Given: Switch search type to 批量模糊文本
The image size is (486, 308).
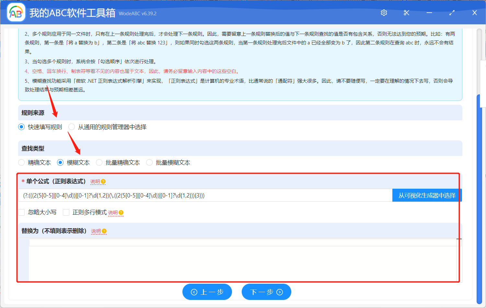Looking at the screenshot, I should coord(149,162).
